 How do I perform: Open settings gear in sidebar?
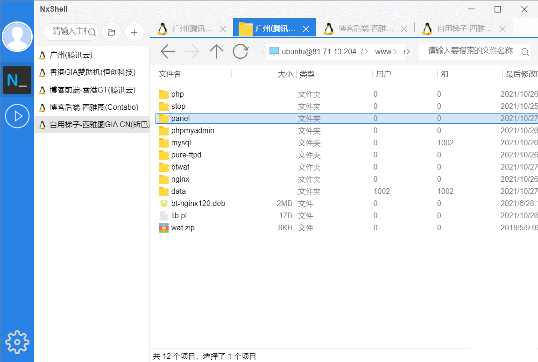pyautogui.click(x=17, y=342)
